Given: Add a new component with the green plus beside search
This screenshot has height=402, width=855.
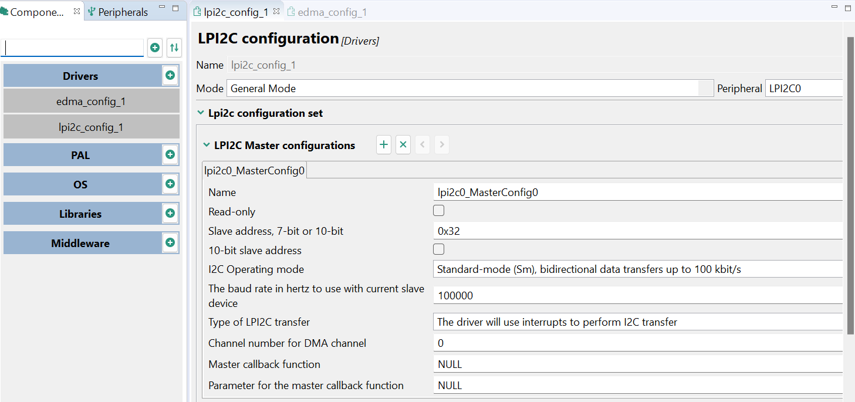Looking at the screenshot, I should pyautogui.click(x=155, y=48).
